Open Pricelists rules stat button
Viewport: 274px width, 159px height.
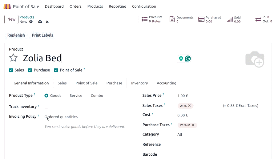(152, 19)
